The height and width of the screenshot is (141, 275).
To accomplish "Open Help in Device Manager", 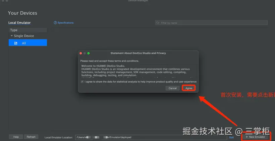I will click(16, 137).
